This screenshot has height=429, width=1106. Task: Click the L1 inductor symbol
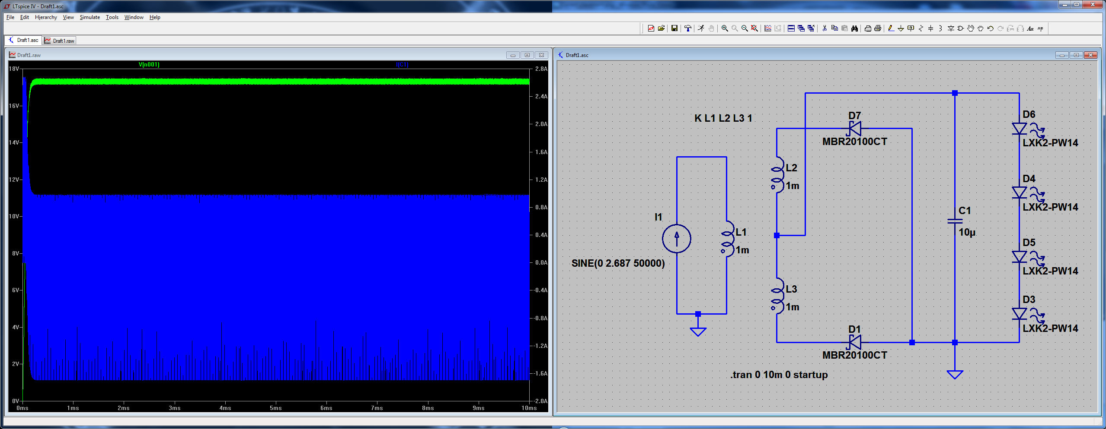click(727, 239)
